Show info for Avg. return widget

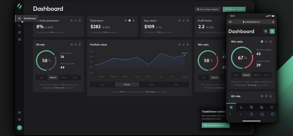click(x=179, y=21)
